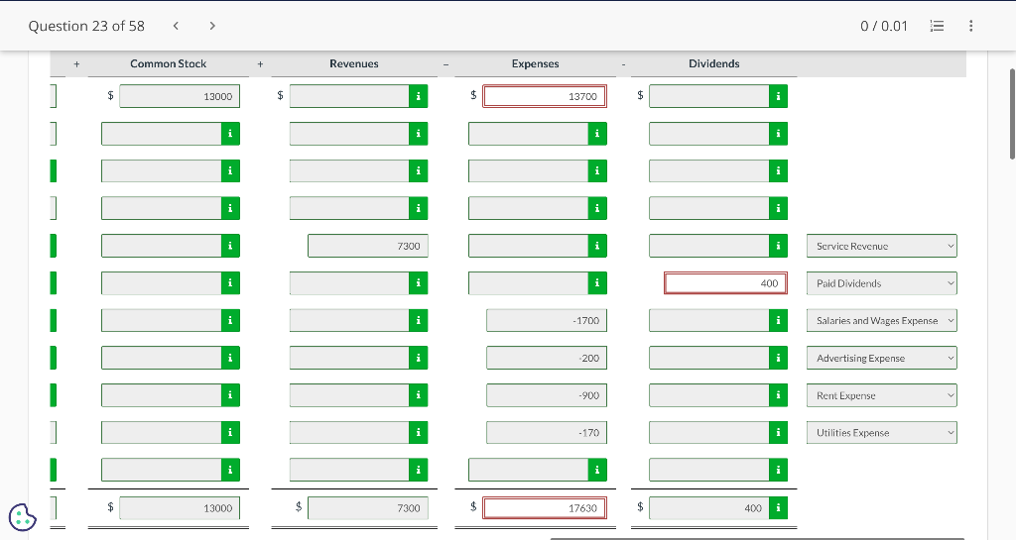Click the Common Stock column header
The height and width of the screenshot is (540, 1016).
[168, 63]
